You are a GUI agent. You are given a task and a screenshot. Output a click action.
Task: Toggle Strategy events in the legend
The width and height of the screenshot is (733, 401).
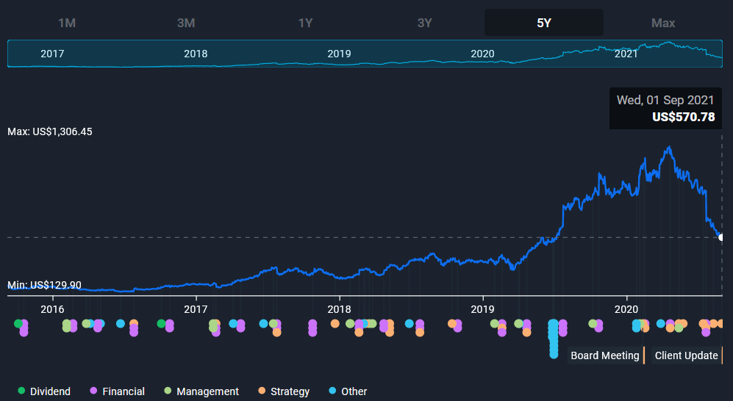[284, 391]
